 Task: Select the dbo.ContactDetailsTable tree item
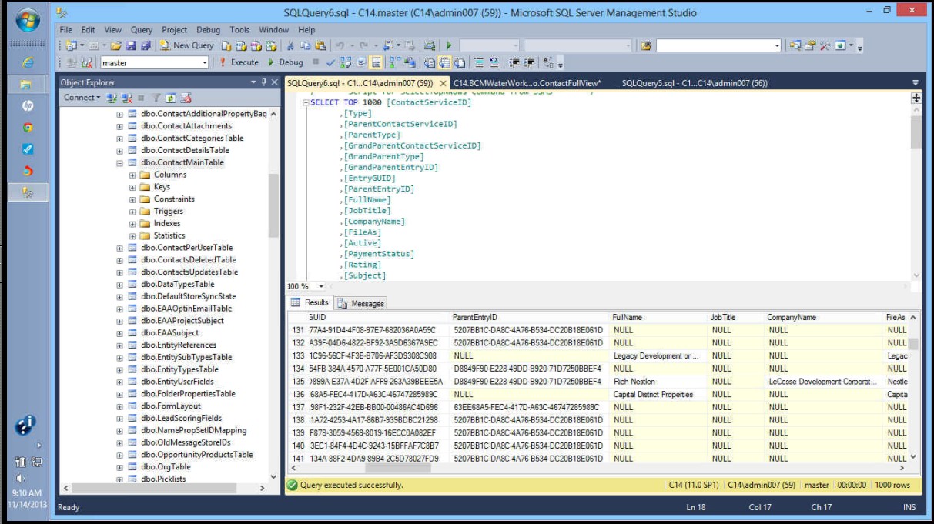click(185, 151)
